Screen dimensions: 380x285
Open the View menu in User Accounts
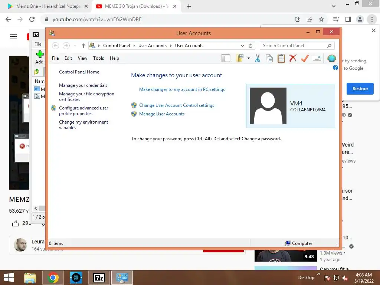82,58
